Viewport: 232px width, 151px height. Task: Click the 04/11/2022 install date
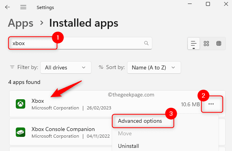98,136
